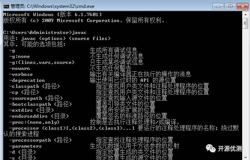
Task: Click the -processorpath <路径> option
Action: [x=41, y=140]
